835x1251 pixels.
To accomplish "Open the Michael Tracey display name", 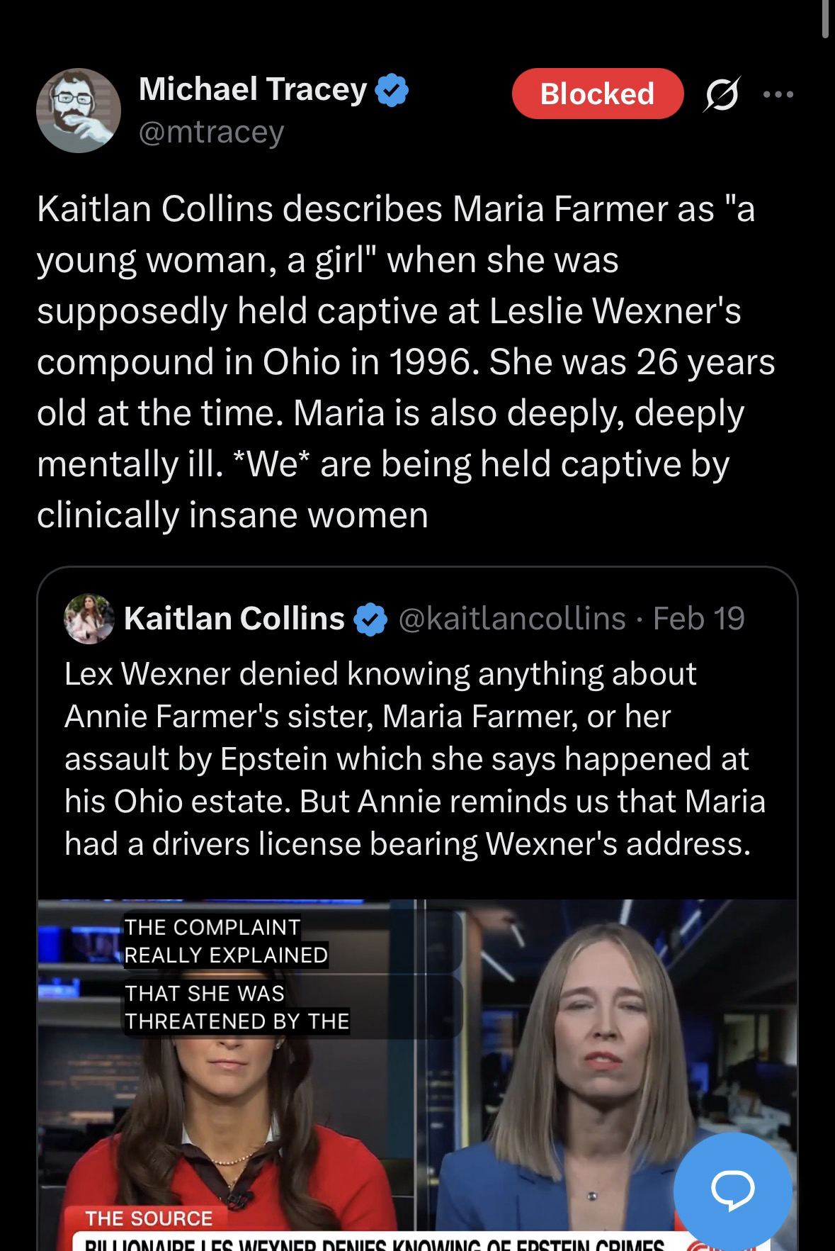I will [253, 89].
